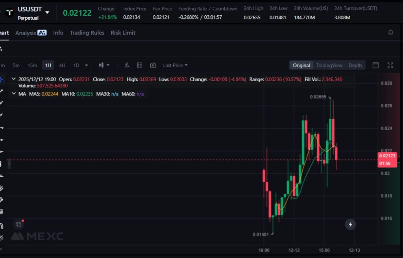
Task: Open price alert bell icon
Action: point(390,33)
